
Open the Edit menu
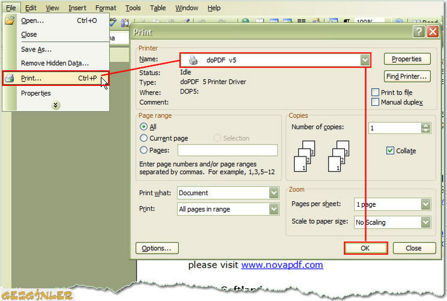pos(31,8)
